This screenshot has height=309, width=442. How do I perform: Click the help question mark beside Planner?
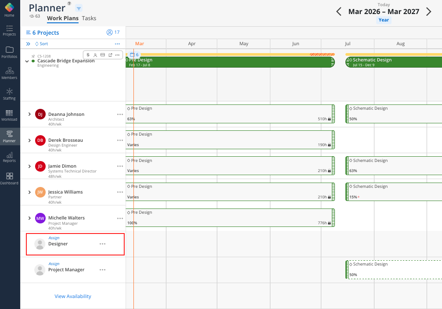click(69, 4)
